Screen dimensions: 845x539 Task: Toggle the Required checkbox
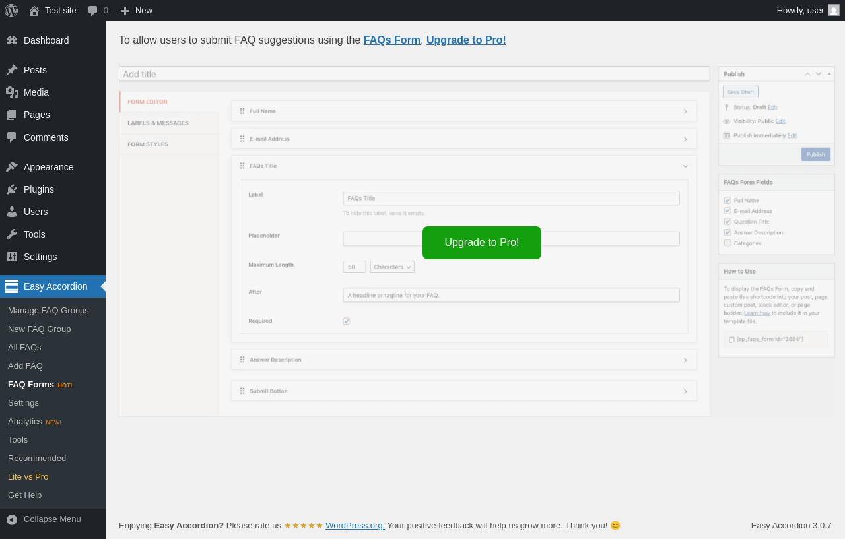coord(347,321)
